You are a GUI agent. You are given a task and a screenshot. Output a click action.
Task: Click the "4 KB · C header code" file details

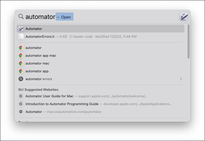[76, 37]
